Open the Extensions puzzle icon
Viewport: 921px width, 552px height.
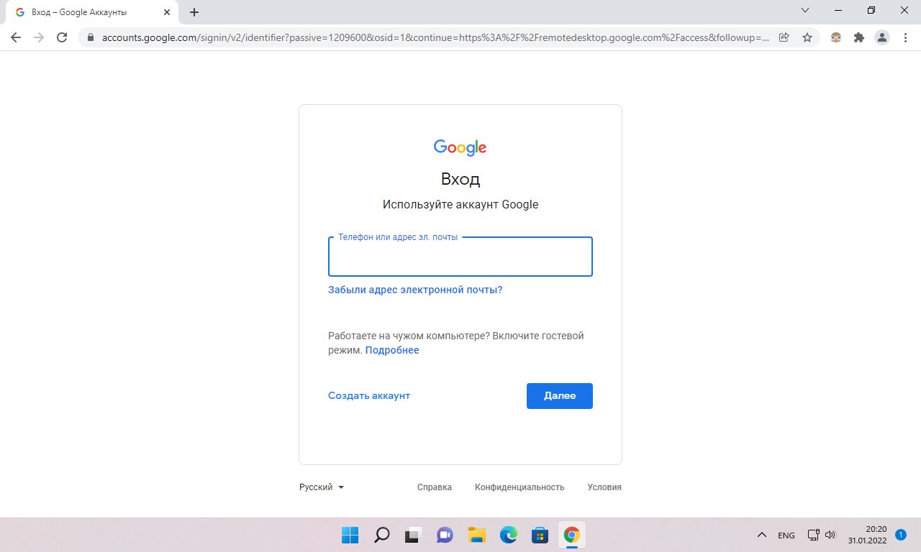859,37
